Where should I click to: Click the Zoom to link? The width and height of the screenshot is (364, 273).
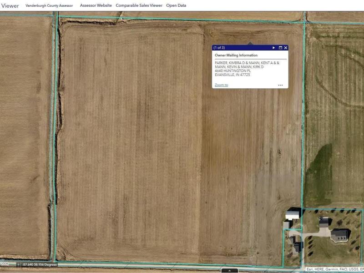click(x=221, y=85)
